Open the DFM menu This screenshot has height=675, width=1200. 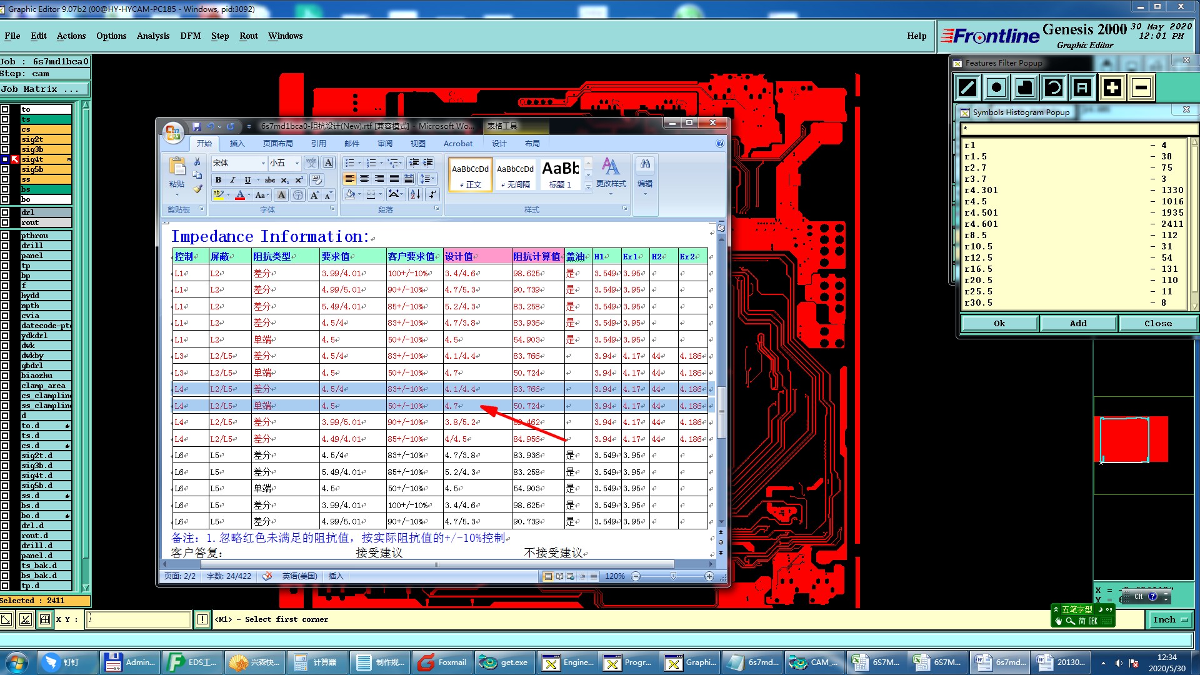tap(190, 36)
